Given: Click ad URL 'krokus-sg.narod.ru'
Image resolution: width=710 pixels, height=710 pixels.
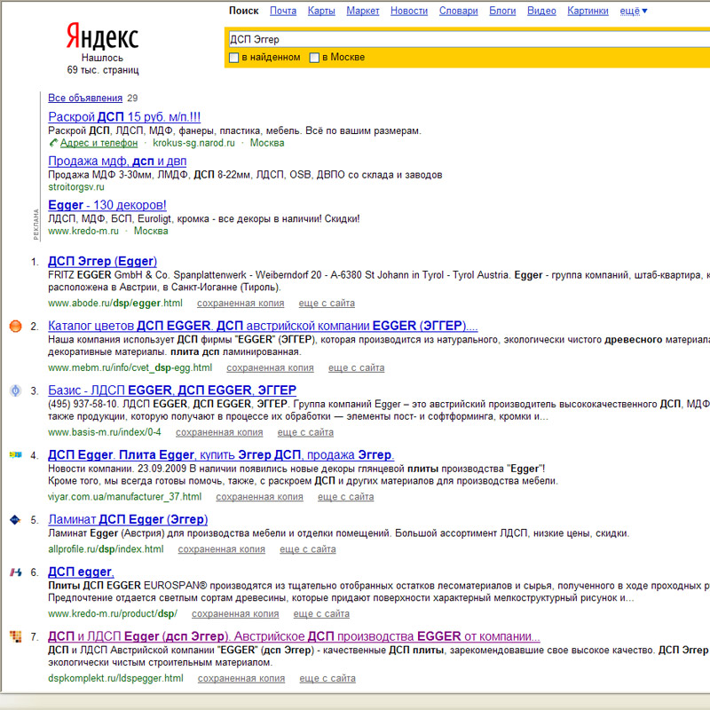Looking at the screenshot, I should pos(193,143).
